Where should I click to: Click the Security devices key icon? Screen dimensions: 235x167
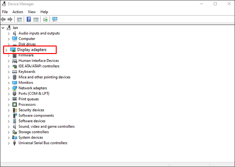pos(15,110)
